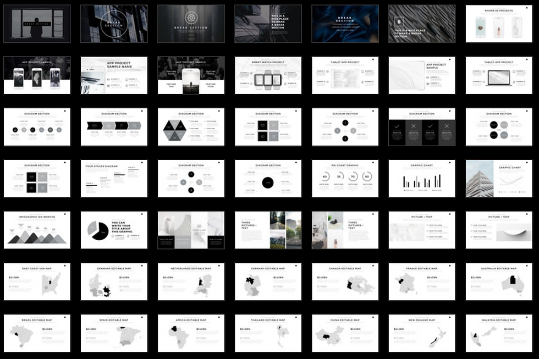539x359 pixels.
Task: Open the photo collage slide with black caption boxes
Action: [x=191, y=230]
